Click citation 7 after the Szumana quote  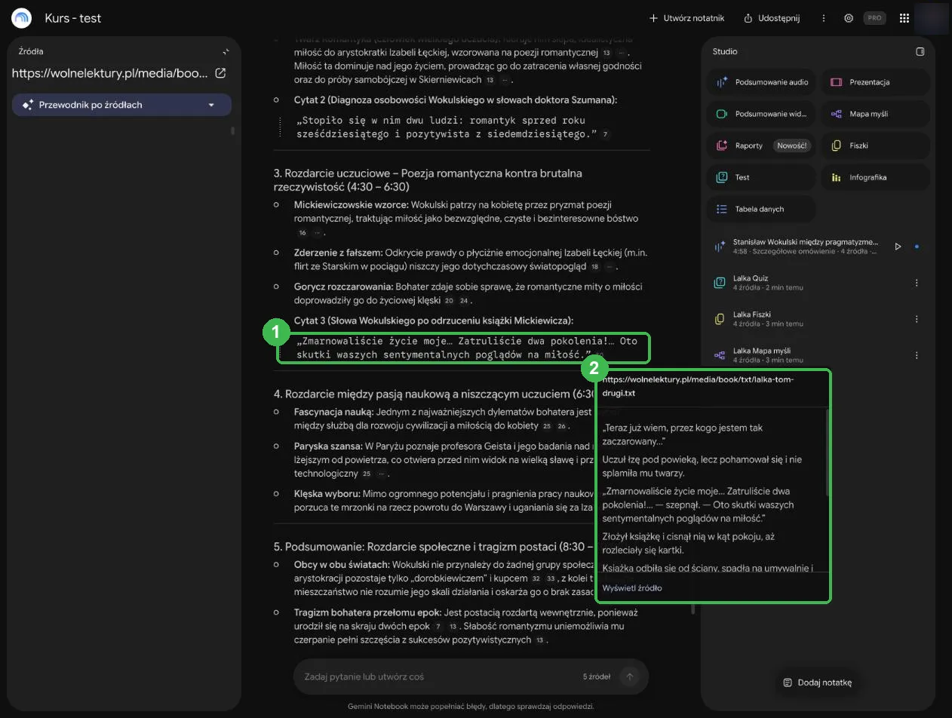[x=605, y=135]
